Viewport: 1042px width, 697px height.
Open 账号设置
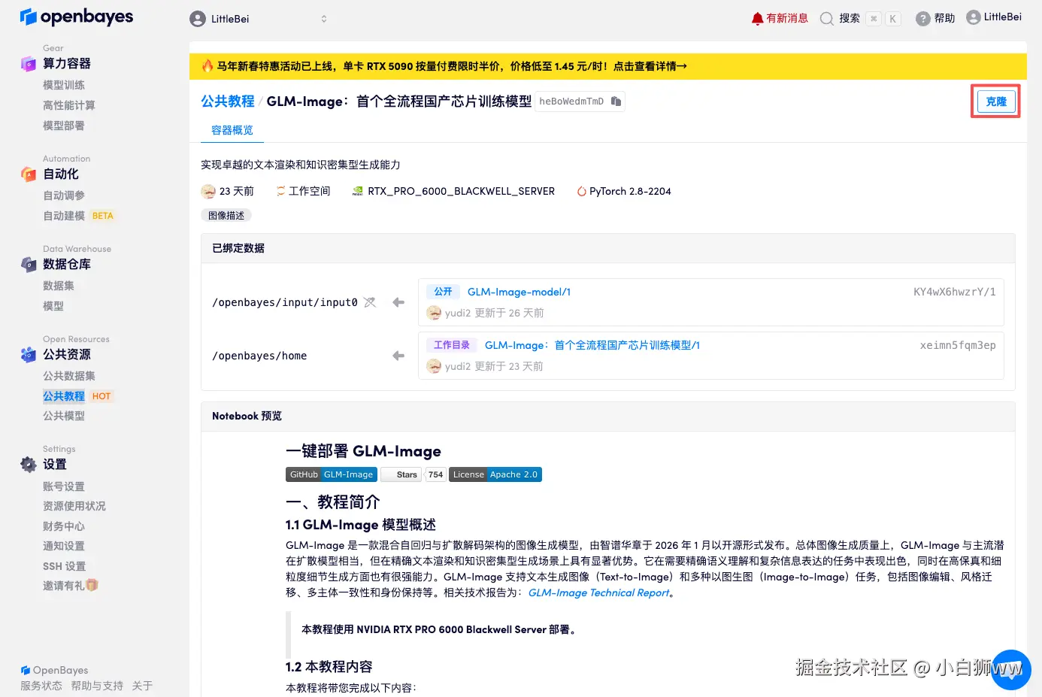tap(64, 486)
